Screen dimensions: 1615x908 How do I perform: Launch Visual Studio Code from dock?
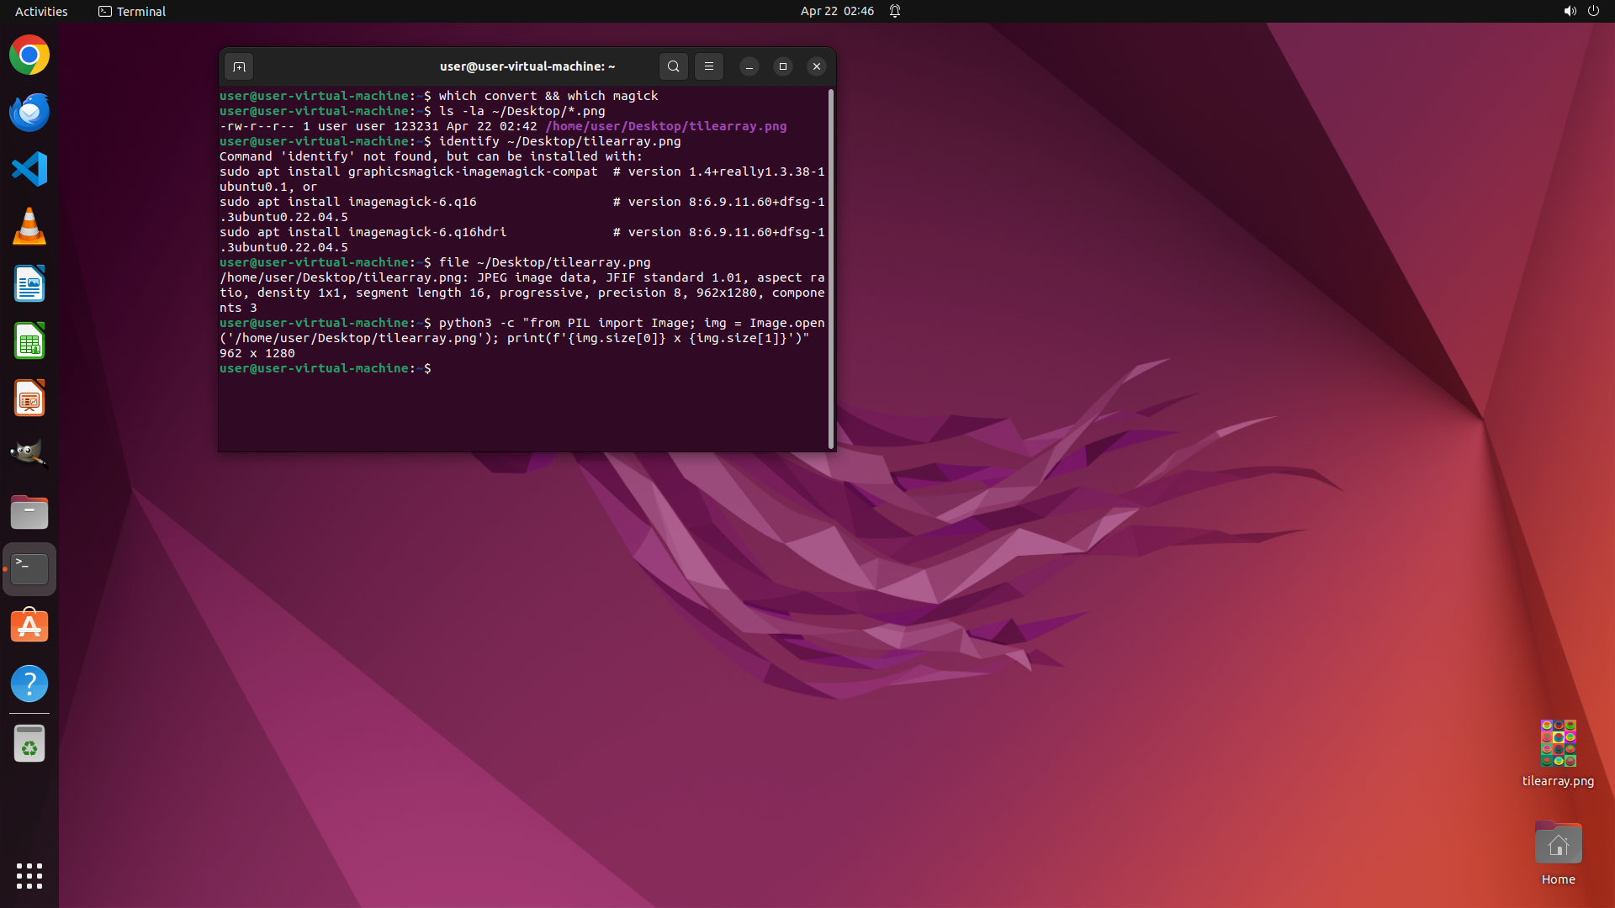point(29,170)
